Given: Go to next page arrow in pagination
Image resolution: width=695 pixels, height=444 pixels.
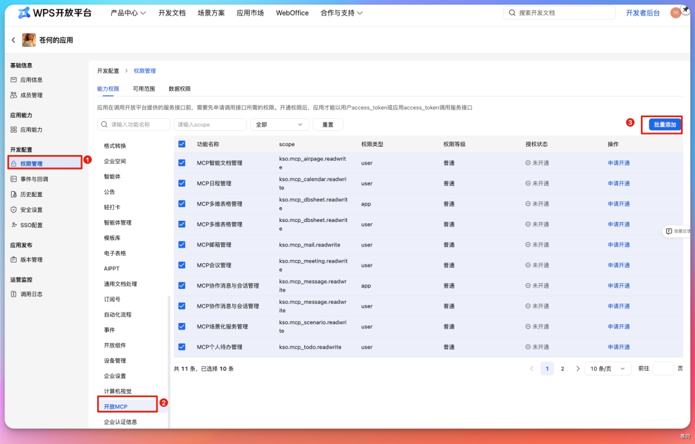Looking at the screenshot, I should click(x=577, y=369).
